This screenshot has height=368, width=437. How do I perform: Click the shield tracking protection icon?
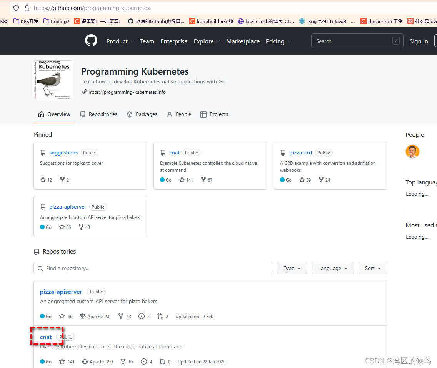coord(16,8)
